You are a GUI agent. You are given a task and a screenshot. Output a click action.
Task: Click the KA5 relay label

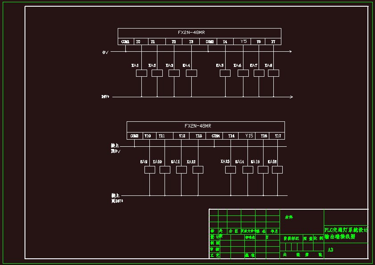[220, 65]
